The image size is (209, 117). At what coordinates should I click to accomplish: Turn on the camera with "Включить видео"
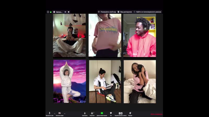pyautogui.click(x=60, y=114)
